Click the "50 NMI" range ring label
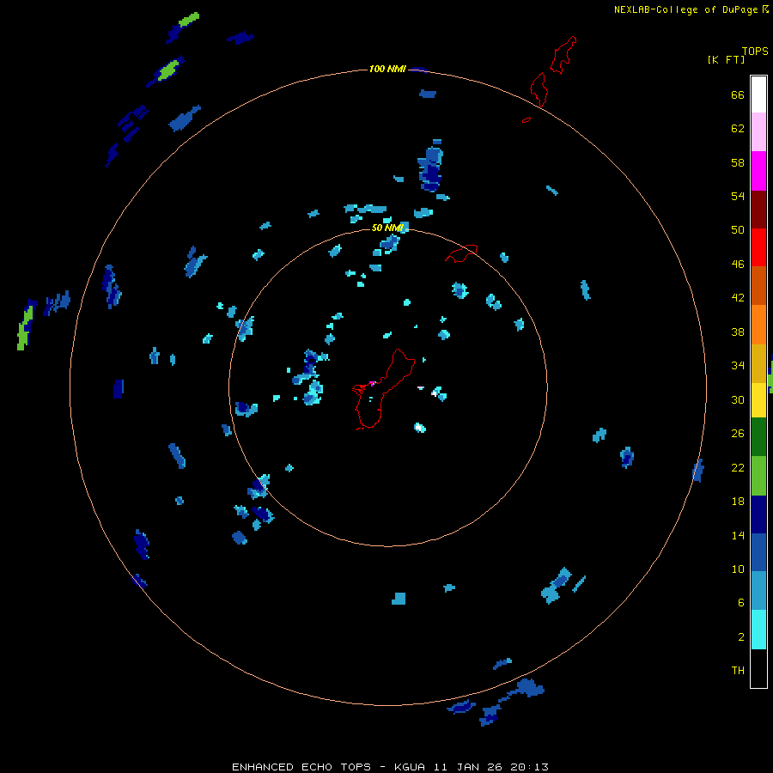Viewport: 773px width, 773px height. [x=387, y=228]
